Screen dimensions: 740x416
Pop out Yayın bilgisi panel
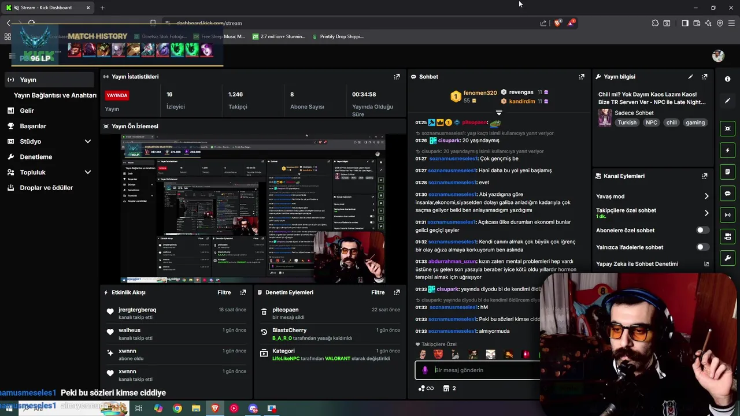click(704, 76)
